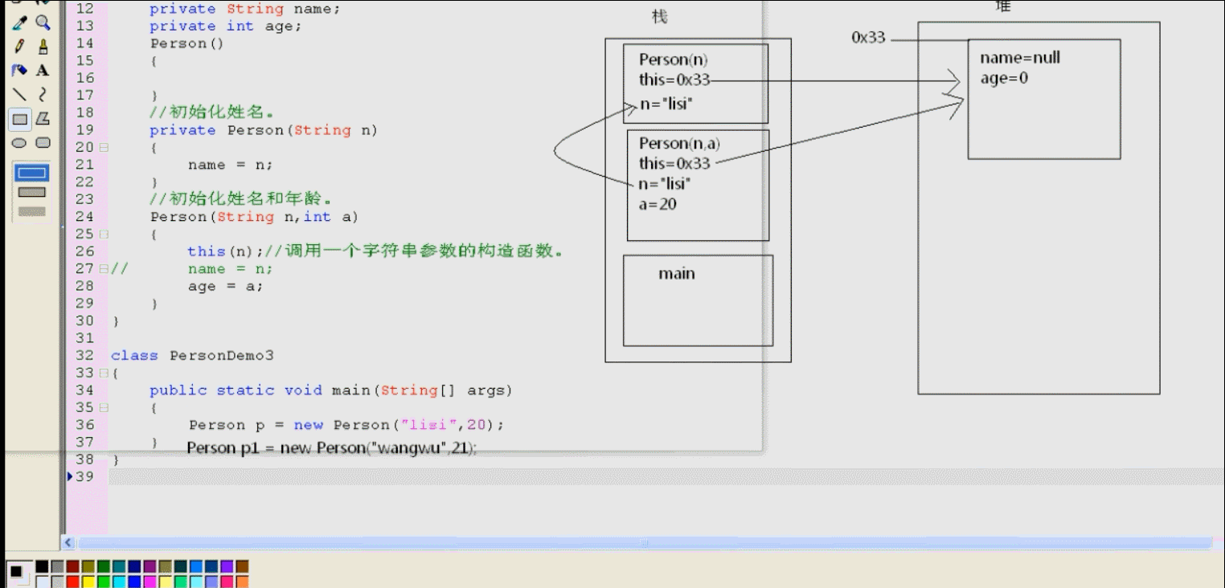The image size is (1225, 588).
Task: Choose outline-only shape fill style
Action: 32,173
